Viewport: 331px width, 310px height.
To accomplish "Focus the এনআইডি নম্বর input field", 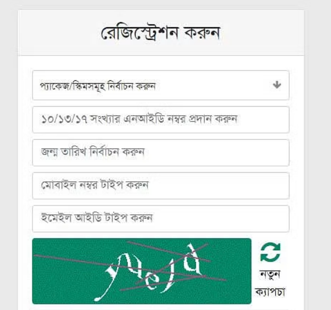I will point(161,120).
